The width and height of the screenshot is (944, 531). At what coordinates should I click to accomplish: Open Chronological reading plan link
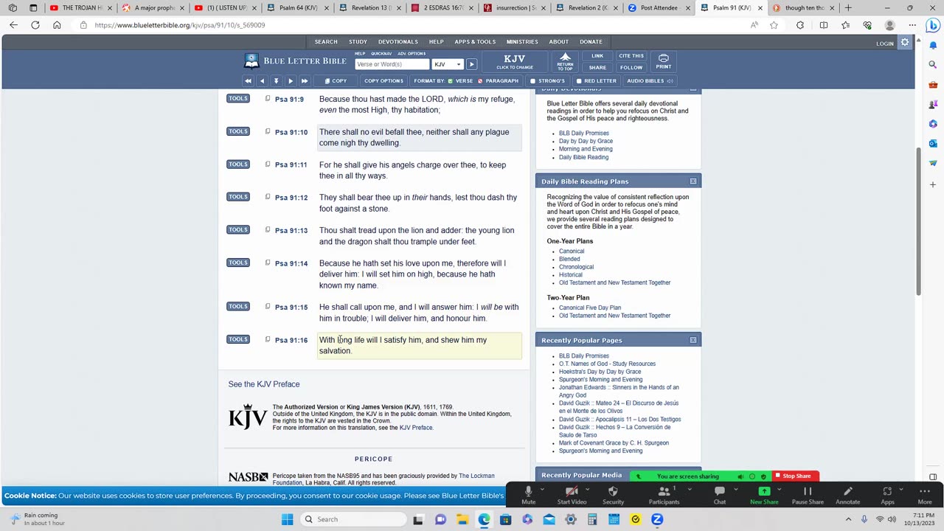tap(576, 267)
